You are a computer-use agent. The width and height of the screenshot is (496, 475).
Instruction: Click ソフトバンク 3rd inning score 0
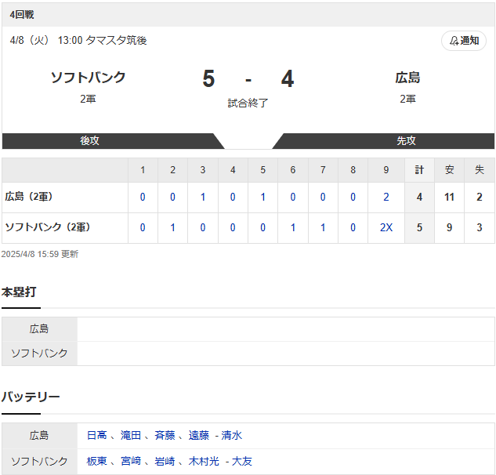click(203, 227)
